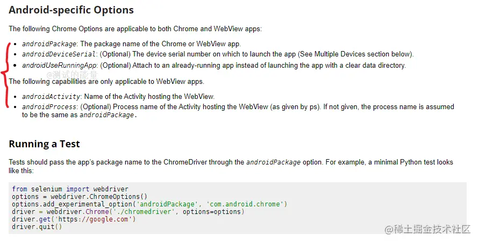Click the 'com.android.chrome' string in code

(245, 204)
